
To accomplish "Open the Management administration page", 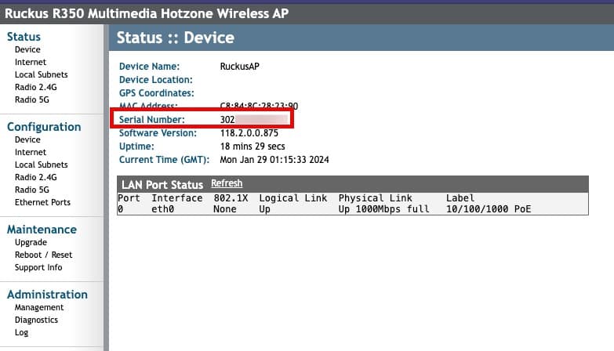I will pos(39,308).
